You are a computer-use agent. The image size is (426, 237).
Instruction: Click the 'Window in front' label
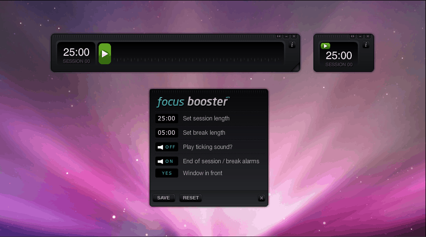(x=203, y=173)
